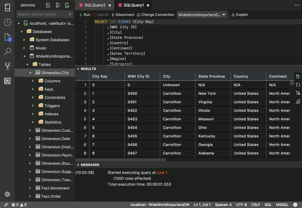The height and width of the screenshot is (208, 302).
Task: Collapse the Dimension.City table node
Action: [31, 73]
